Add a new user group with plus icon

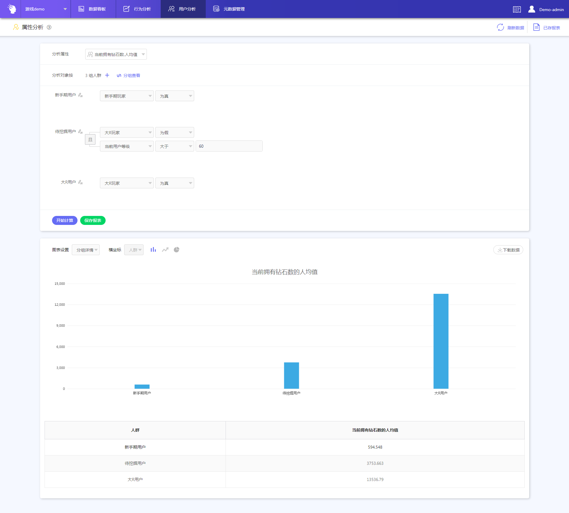coord(107,75)
